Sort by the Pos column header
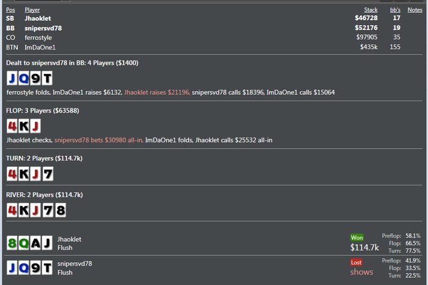428x285 pixels. click(10, 10)
